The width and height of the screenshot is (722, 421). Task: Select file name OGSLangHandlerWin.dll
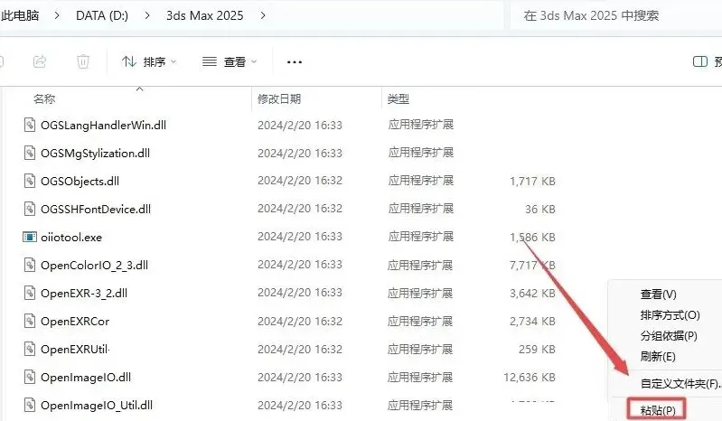click(103, 126)
